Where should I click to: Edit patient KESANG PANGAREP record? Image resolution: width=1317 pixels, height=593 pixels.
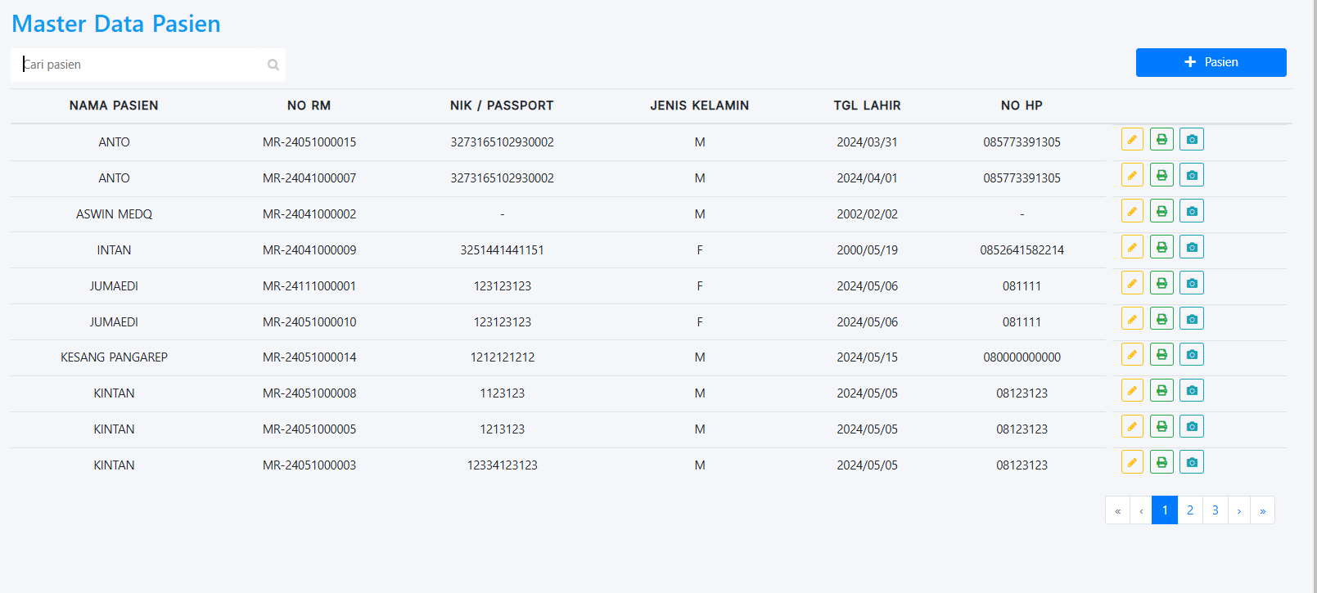tap(1132, 355)
